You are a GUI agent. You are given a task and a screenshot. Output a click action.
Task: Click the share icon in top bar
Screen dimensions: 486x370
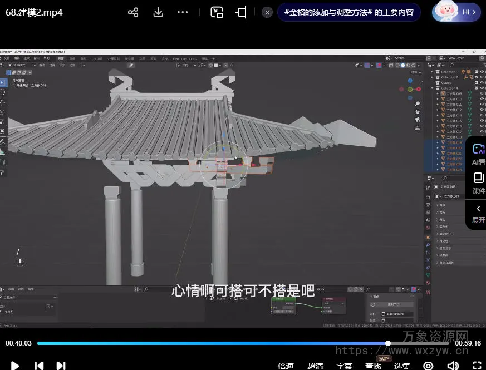point(133,12)
